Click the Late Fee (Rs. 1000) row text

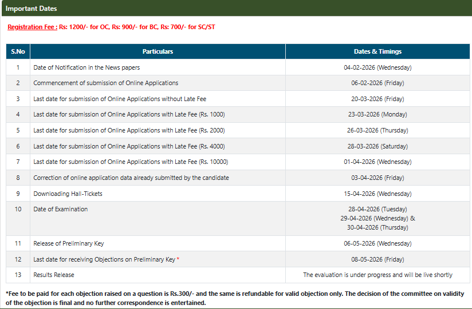[x=129, y=114]
